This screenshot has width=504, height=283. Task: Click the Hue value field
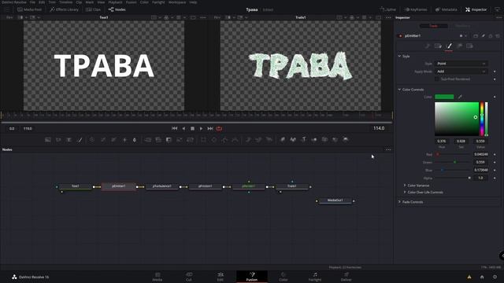click(x=442, y=141)
